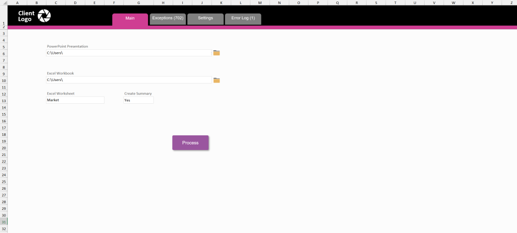Image resolution: width=517 pixels, height=233 pixels.
Task: Open the Settings tab
Action: click(205, 19)
